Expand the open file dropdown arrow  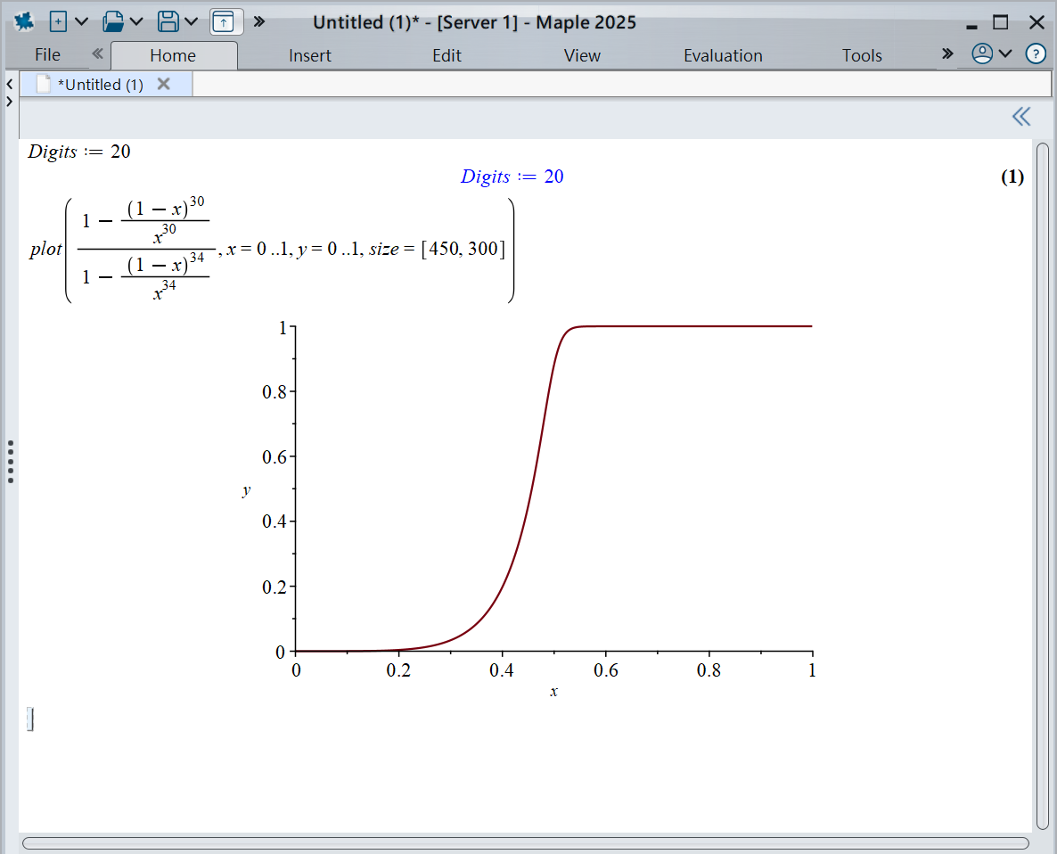[x=136, y=21]
